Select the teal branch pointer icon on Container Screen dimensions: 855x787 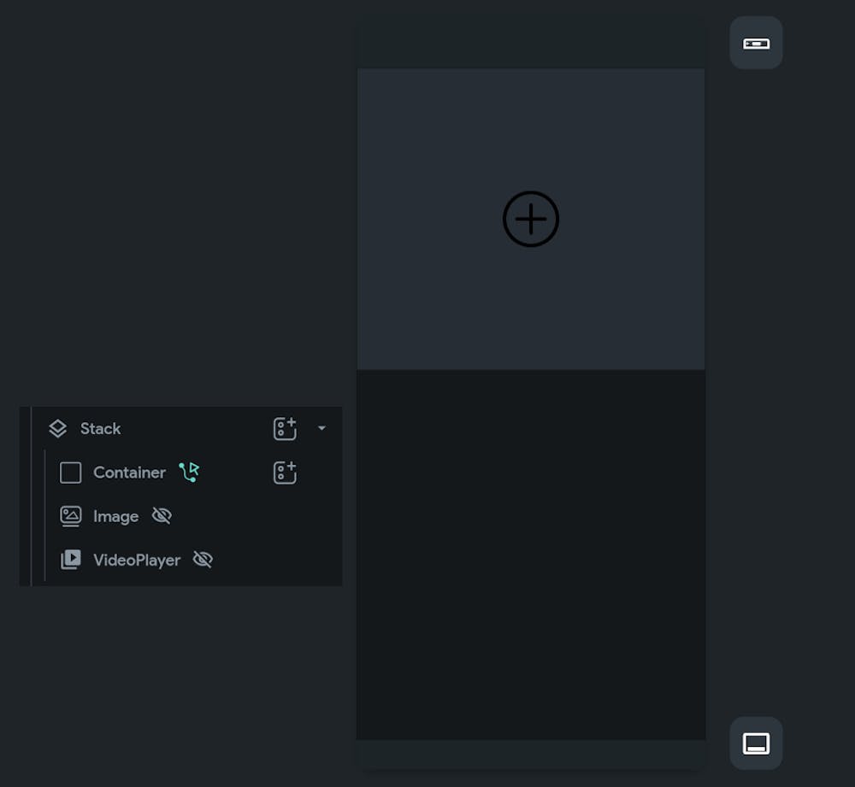pyautogui.click(x=190, y=472)
